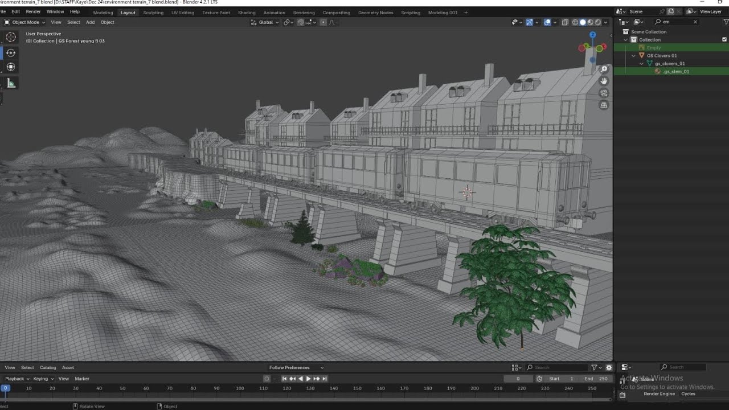Switch to solid viewport shading
This screenshot has width=729, height=410.
click(x=583, y=22)
